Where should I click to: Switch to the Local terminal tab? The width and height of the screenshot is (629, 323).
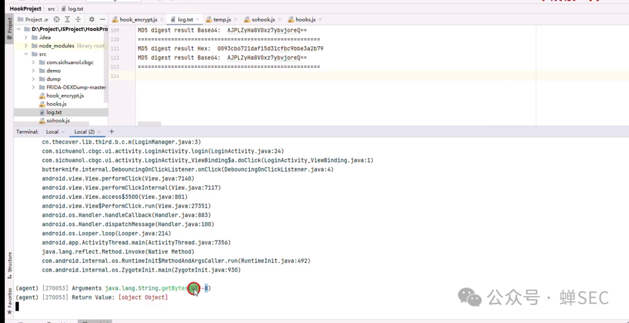[52, 132]
